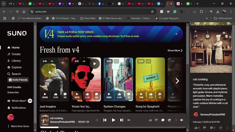The height and width of the screenshot is (132, 235).
Task: Dismiss the v4 test drive banner
Action: (176, 34)
